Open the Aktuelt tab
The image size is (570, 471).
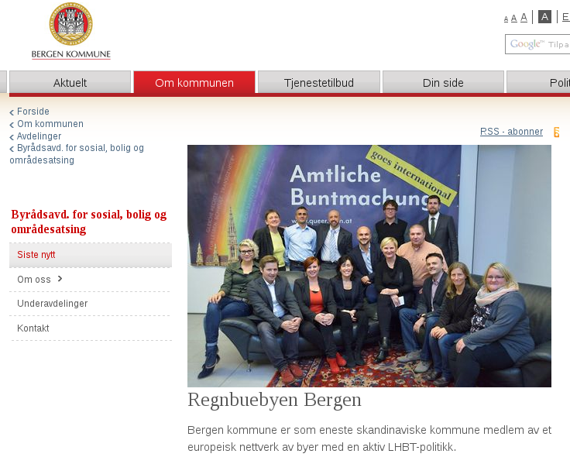[x=70, y=83]
